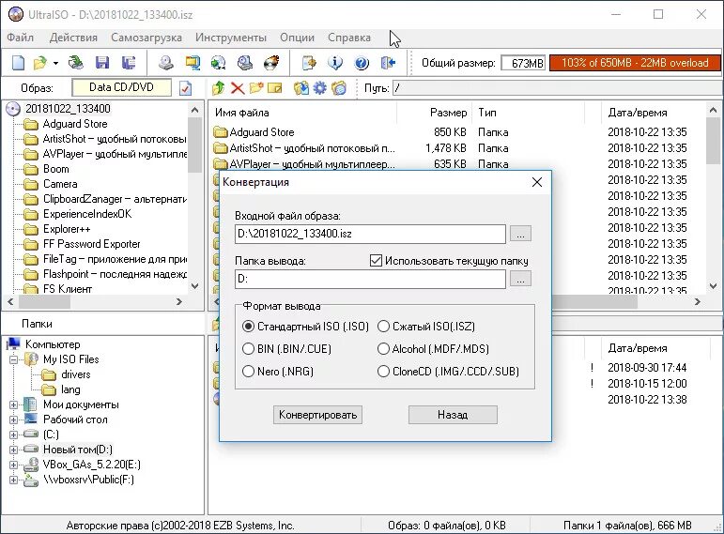Click the Open CD/DVD disc icon
Image resolution: width=724 pixels, height=534 pixels.
click(x=76, y=62)
